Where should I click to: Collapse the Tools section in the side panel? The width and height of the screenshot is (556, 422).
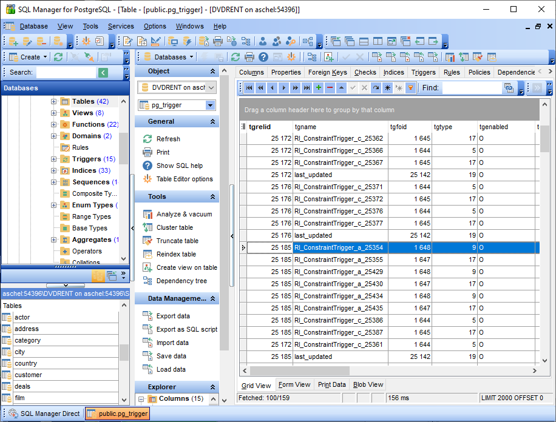tap(213, 196)
